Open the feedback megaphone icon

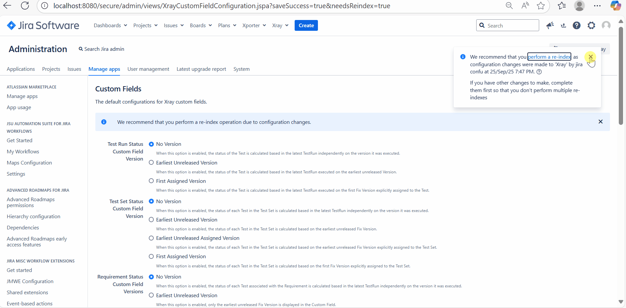pos(550,26)
